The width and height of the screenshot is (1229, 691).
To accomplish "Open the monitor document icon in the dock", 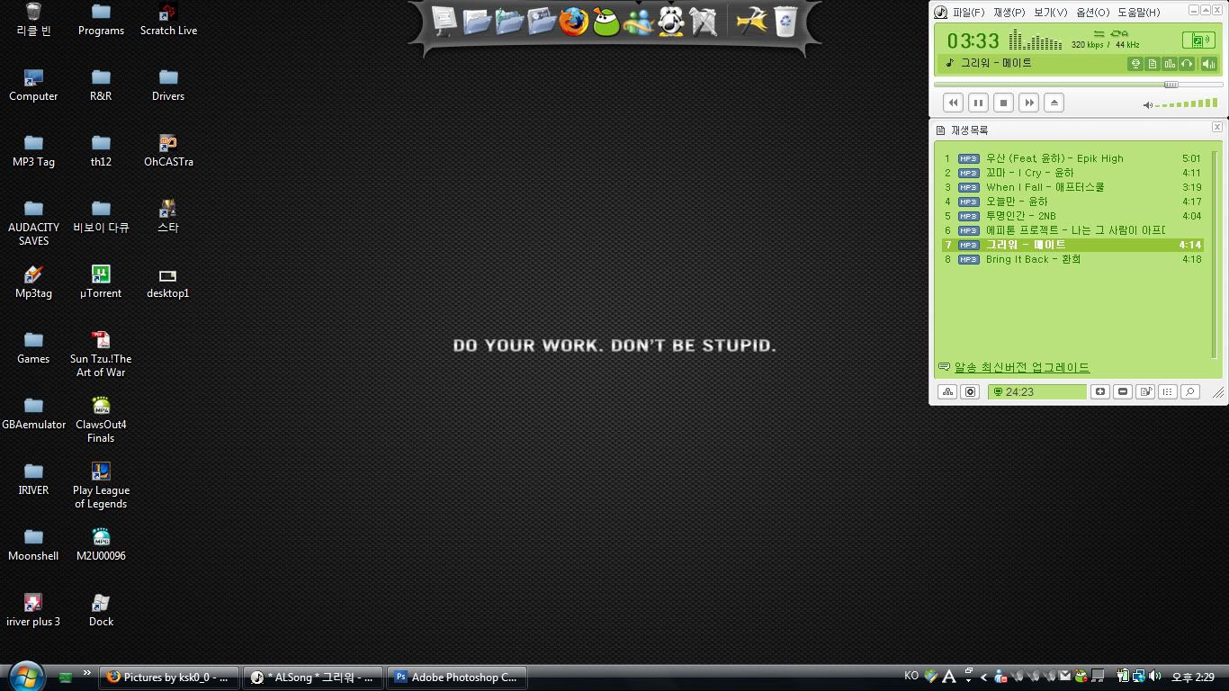I will [444, 21].
